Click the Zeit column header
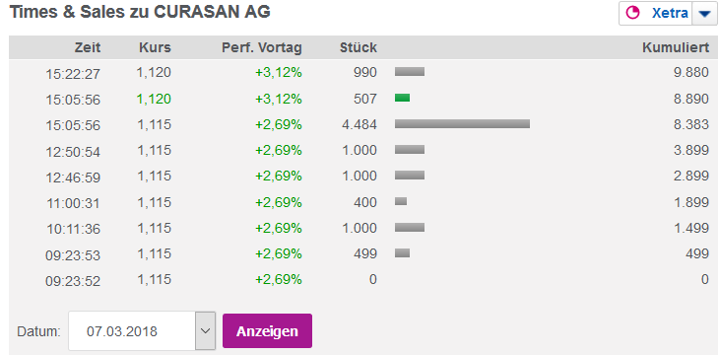Screen dimensions: 719x355 pyautogui.click(x=88, y=47)
